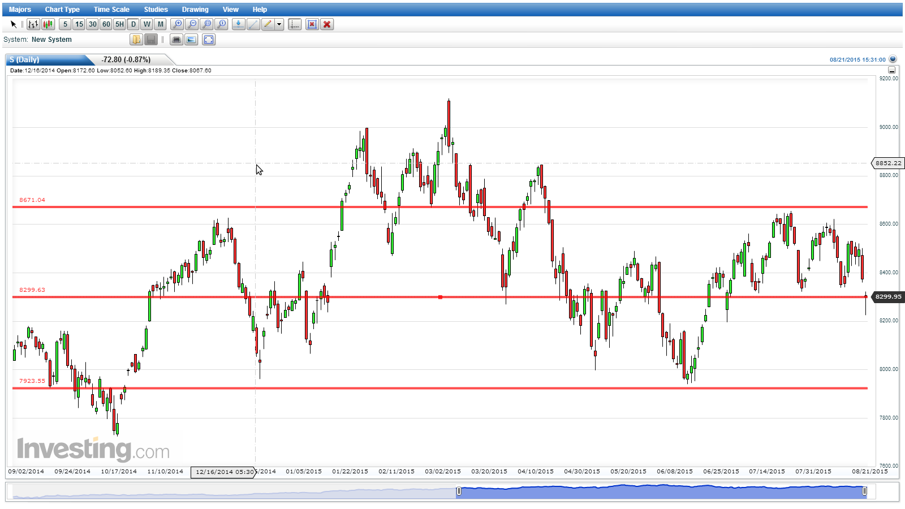Open the View menu
905x509 pixels.
(x=230, y=10)
